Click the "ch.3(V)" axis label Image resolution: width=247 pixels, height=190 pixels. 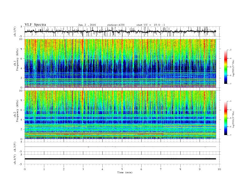tap(15, 147)
